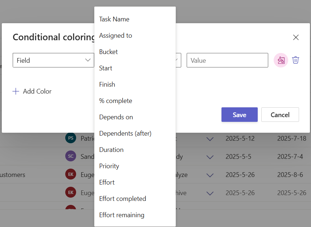Expand the chevron on Sandra's task row

[210, 156]
